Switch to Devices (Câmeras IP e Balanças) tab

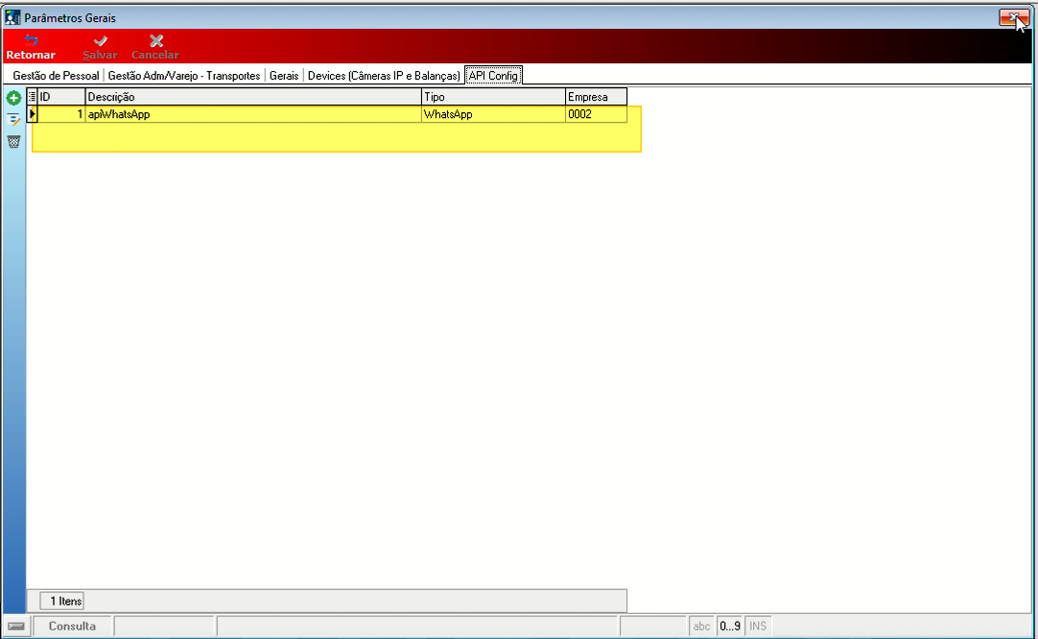click(384, 76)
